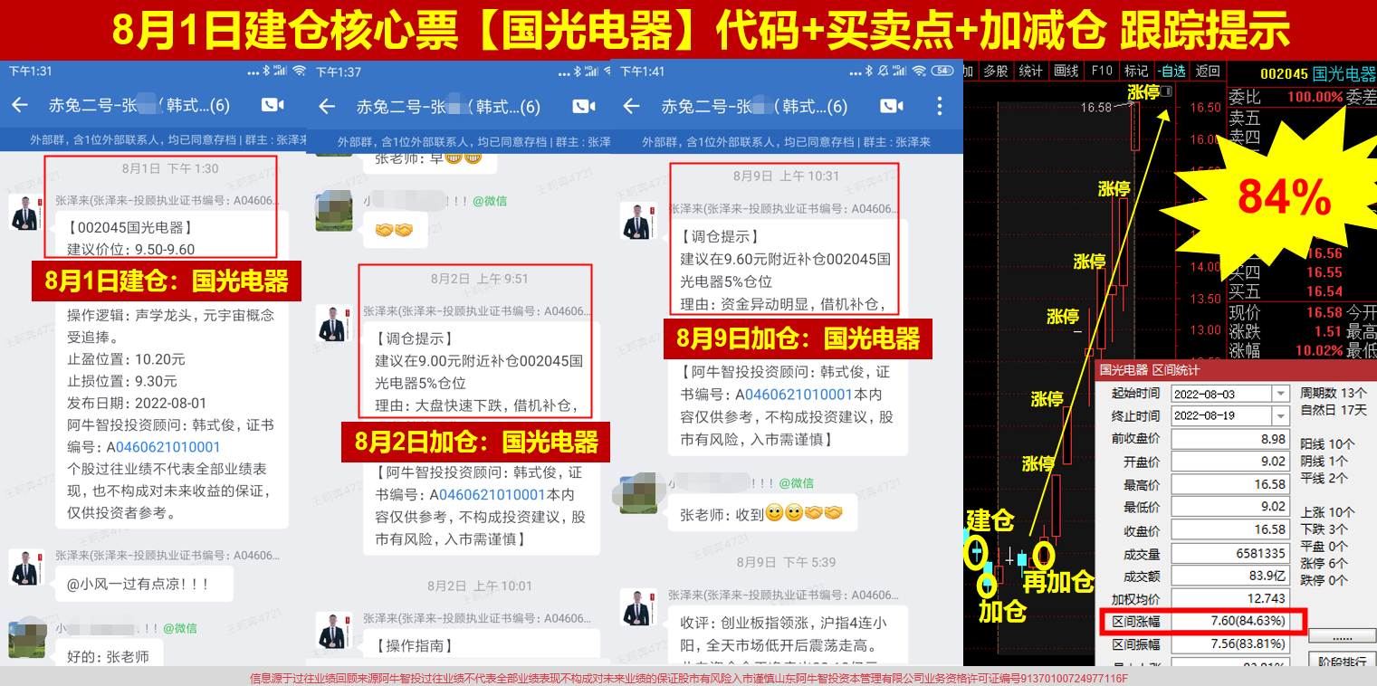The image size is (1377, 686).
Task: Click 国光电器 区间统计 dialog title bar
Action: point(1236,369)
